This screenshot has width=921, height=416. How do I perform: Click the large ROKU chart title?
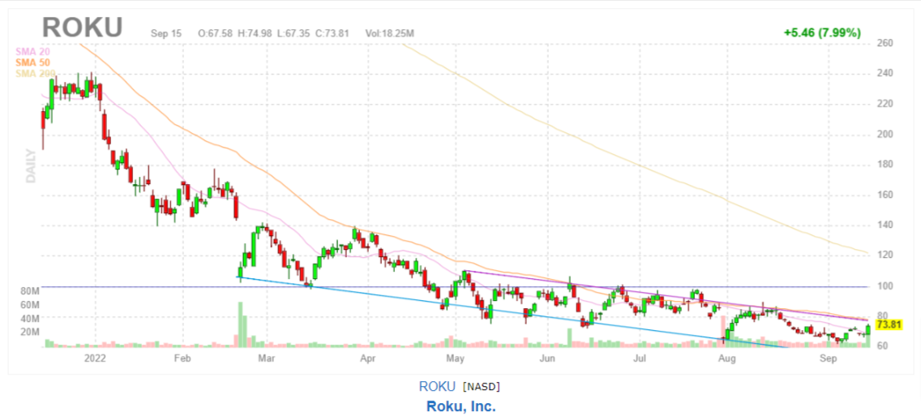(x=82, y=28)
